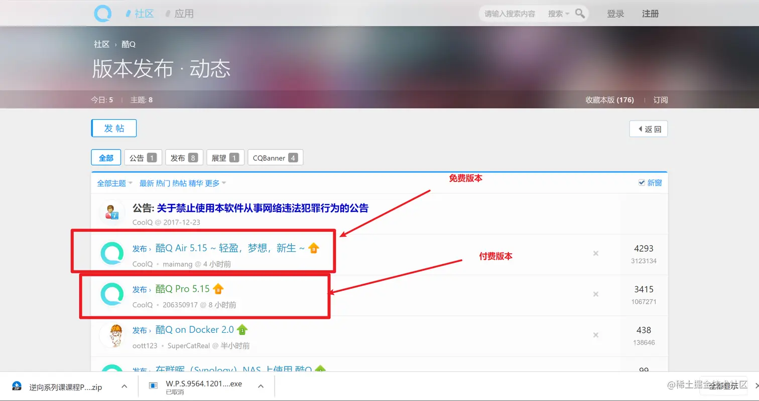Click the zip file icon in download bar
Viewport: 759px width, 401px height.
pyautogui.click(x=17, y=386)
